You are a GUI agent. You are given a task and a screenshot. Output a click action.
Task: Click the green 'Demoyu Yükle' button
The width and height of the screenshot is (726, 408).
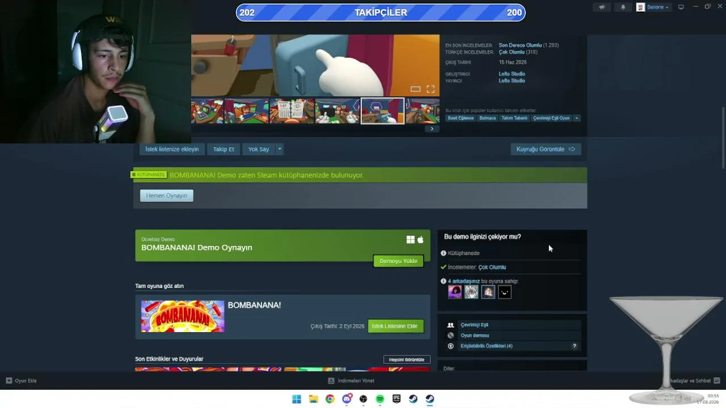[398, 261]
